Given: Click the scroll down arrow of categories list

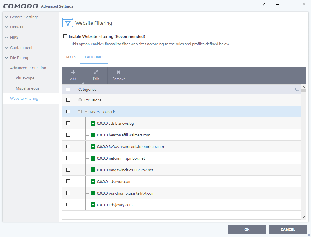Looking at the screenshot, I should coord(303,217).
